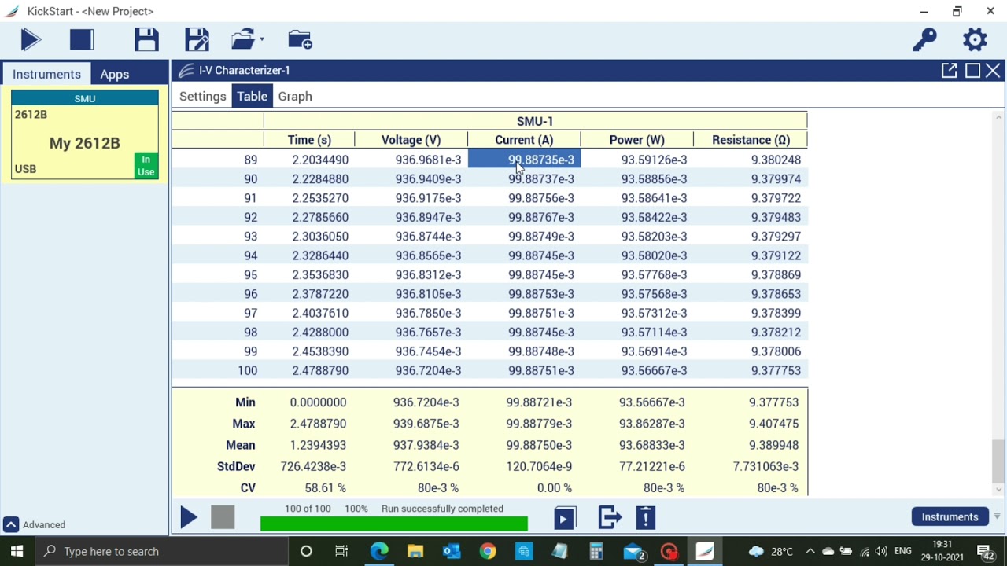This screenshot has width=1007, height=566.
Task: Click the Instruments button at the bottom right
Action: [x=950, y=516]
